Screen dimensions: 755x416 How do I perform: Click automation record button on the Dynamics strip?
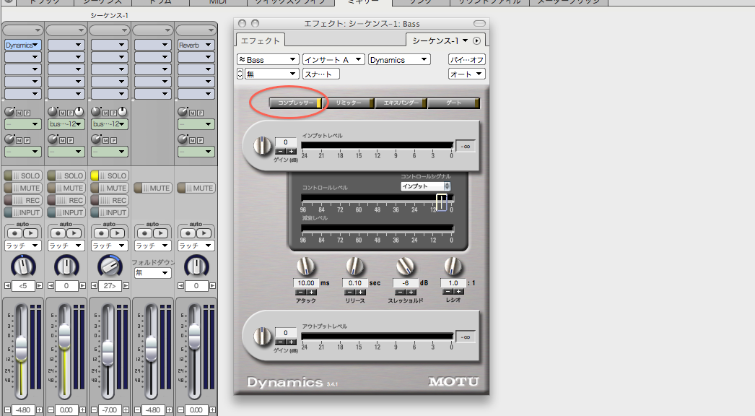click(x=15, y=233)
